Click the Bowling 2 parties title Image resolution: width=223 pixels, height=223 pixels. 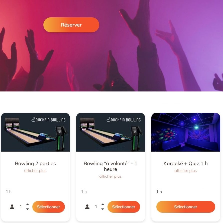pos(35,163)
